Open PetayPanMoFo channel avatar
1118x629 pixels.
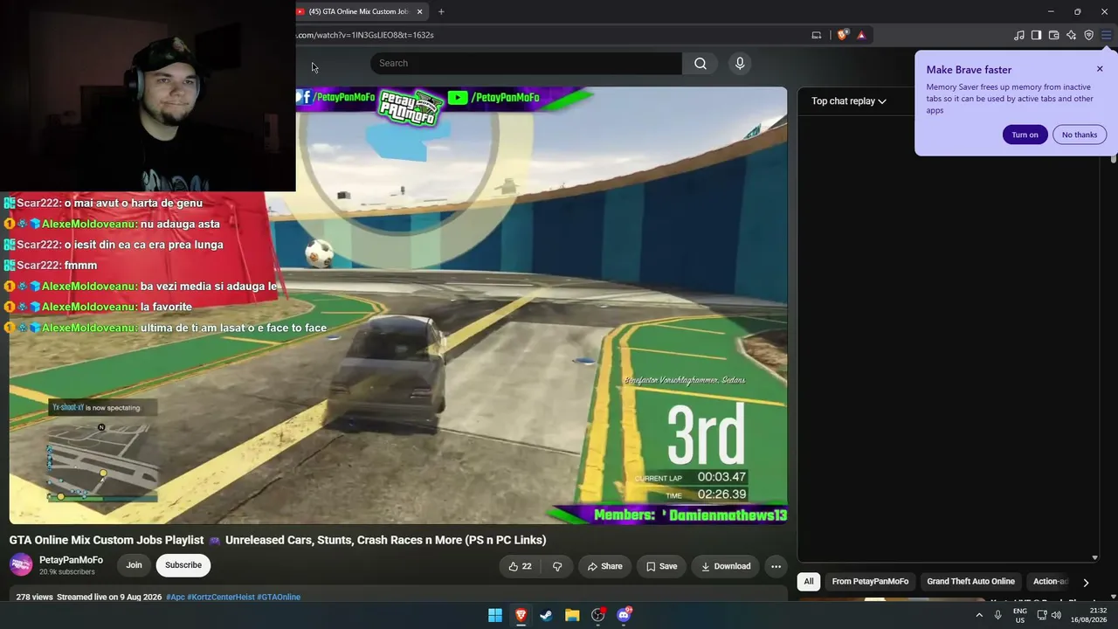click(21, 565)
